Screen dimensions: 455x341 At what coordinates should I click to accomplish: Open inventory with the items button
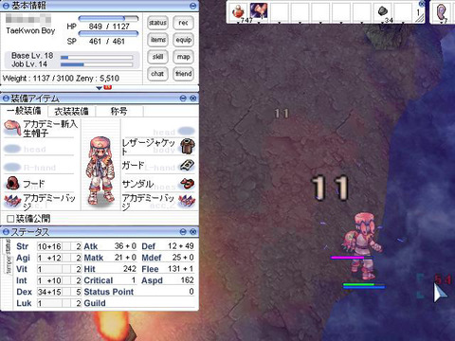(157, 40)
